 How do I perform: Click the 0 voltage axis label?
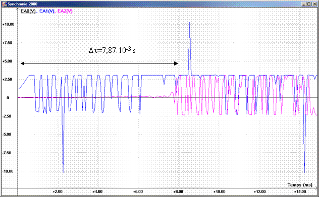pyautogui.click(x=8, y=98)
